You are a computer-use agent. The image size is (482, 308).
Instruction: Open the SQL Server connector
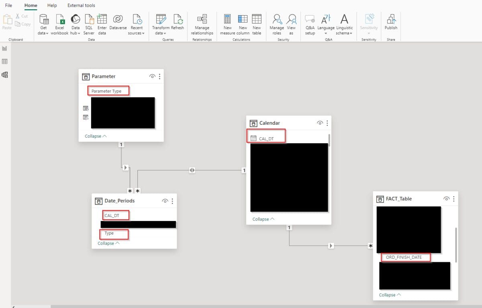pos(88,23)
